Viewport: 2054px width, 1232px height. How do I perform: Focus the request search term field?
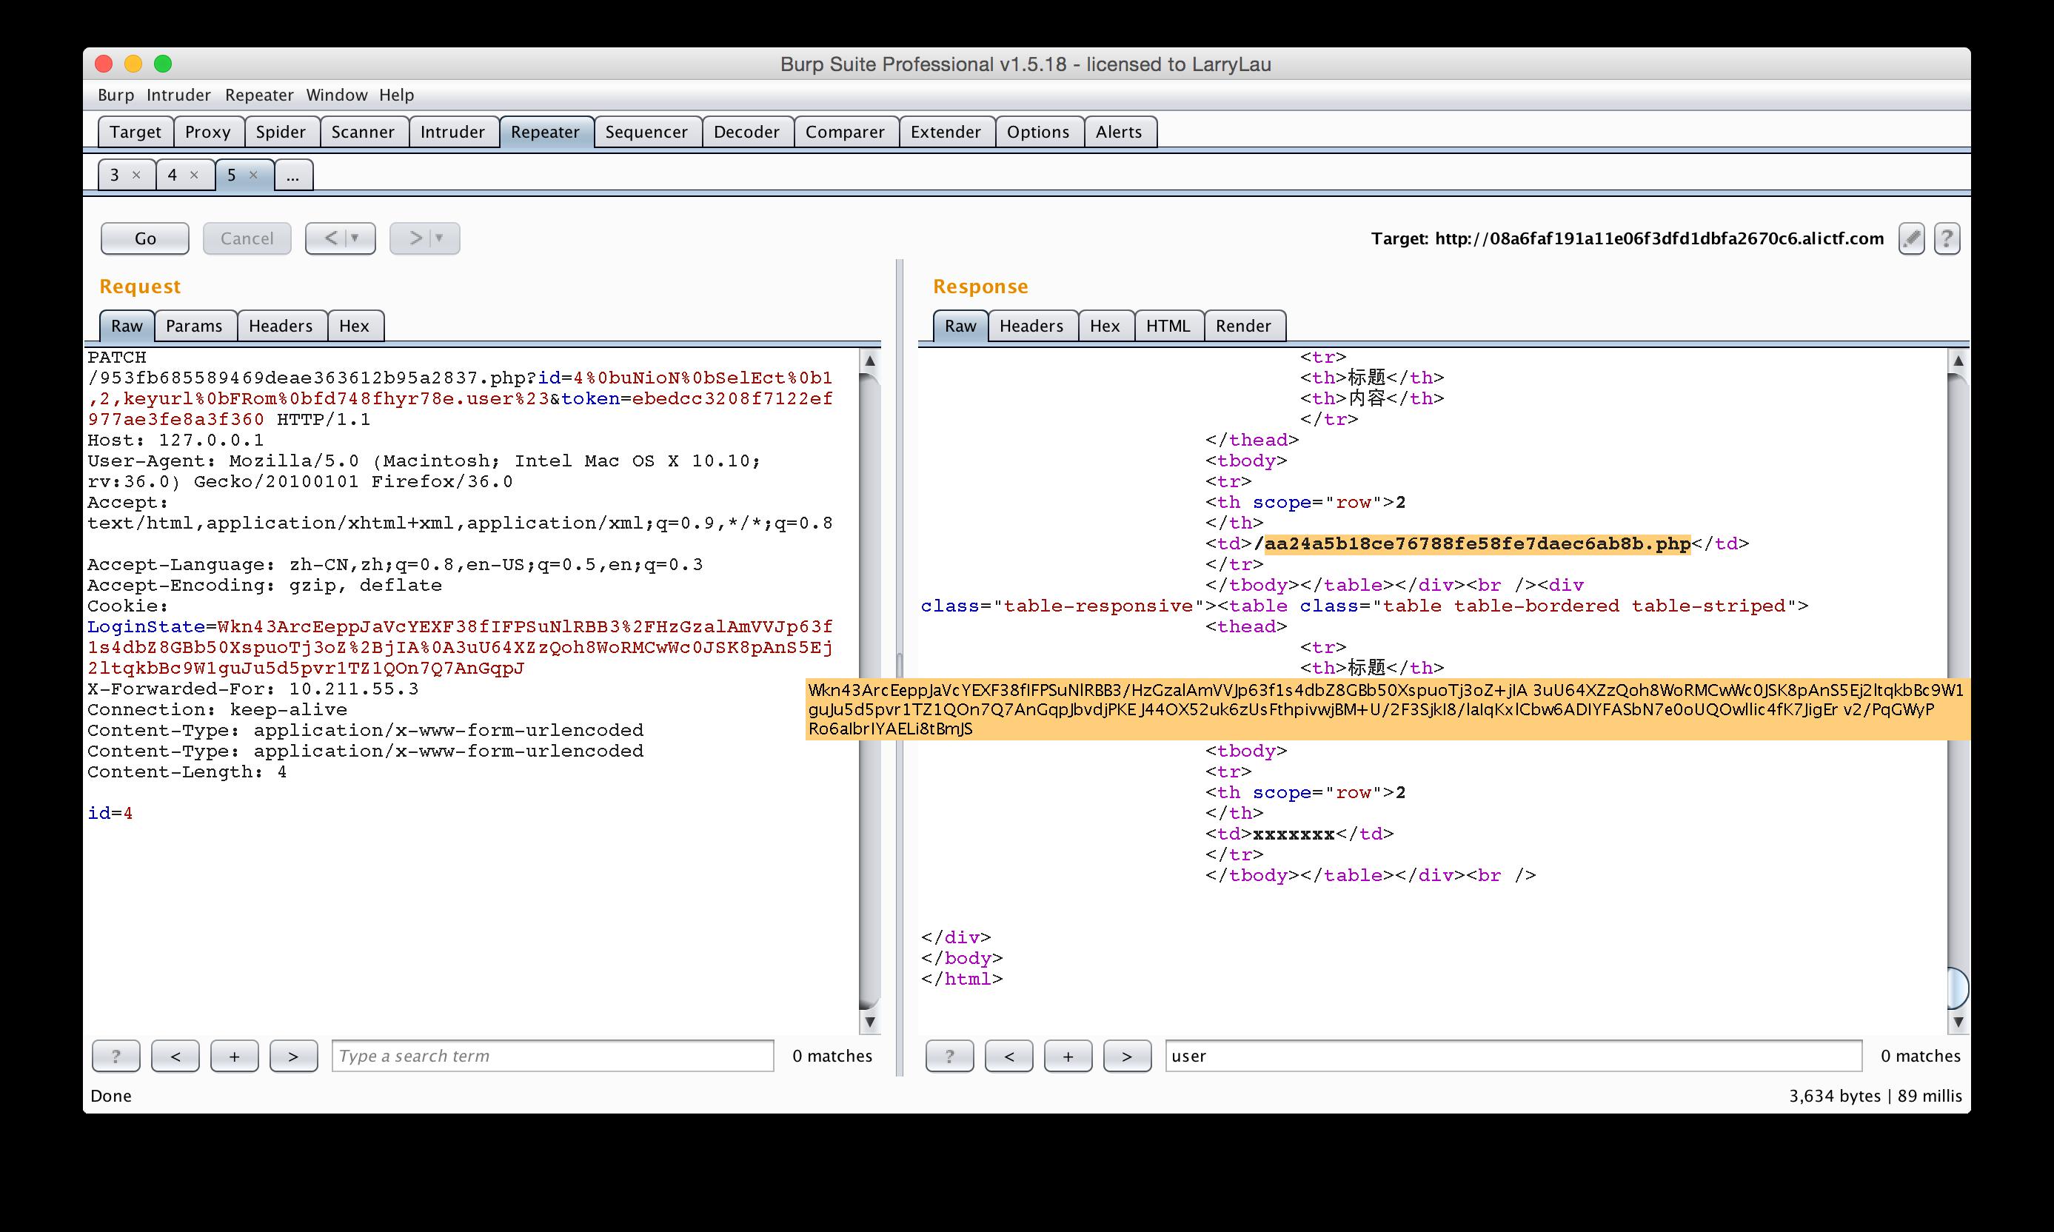(x=552, y=1056)
